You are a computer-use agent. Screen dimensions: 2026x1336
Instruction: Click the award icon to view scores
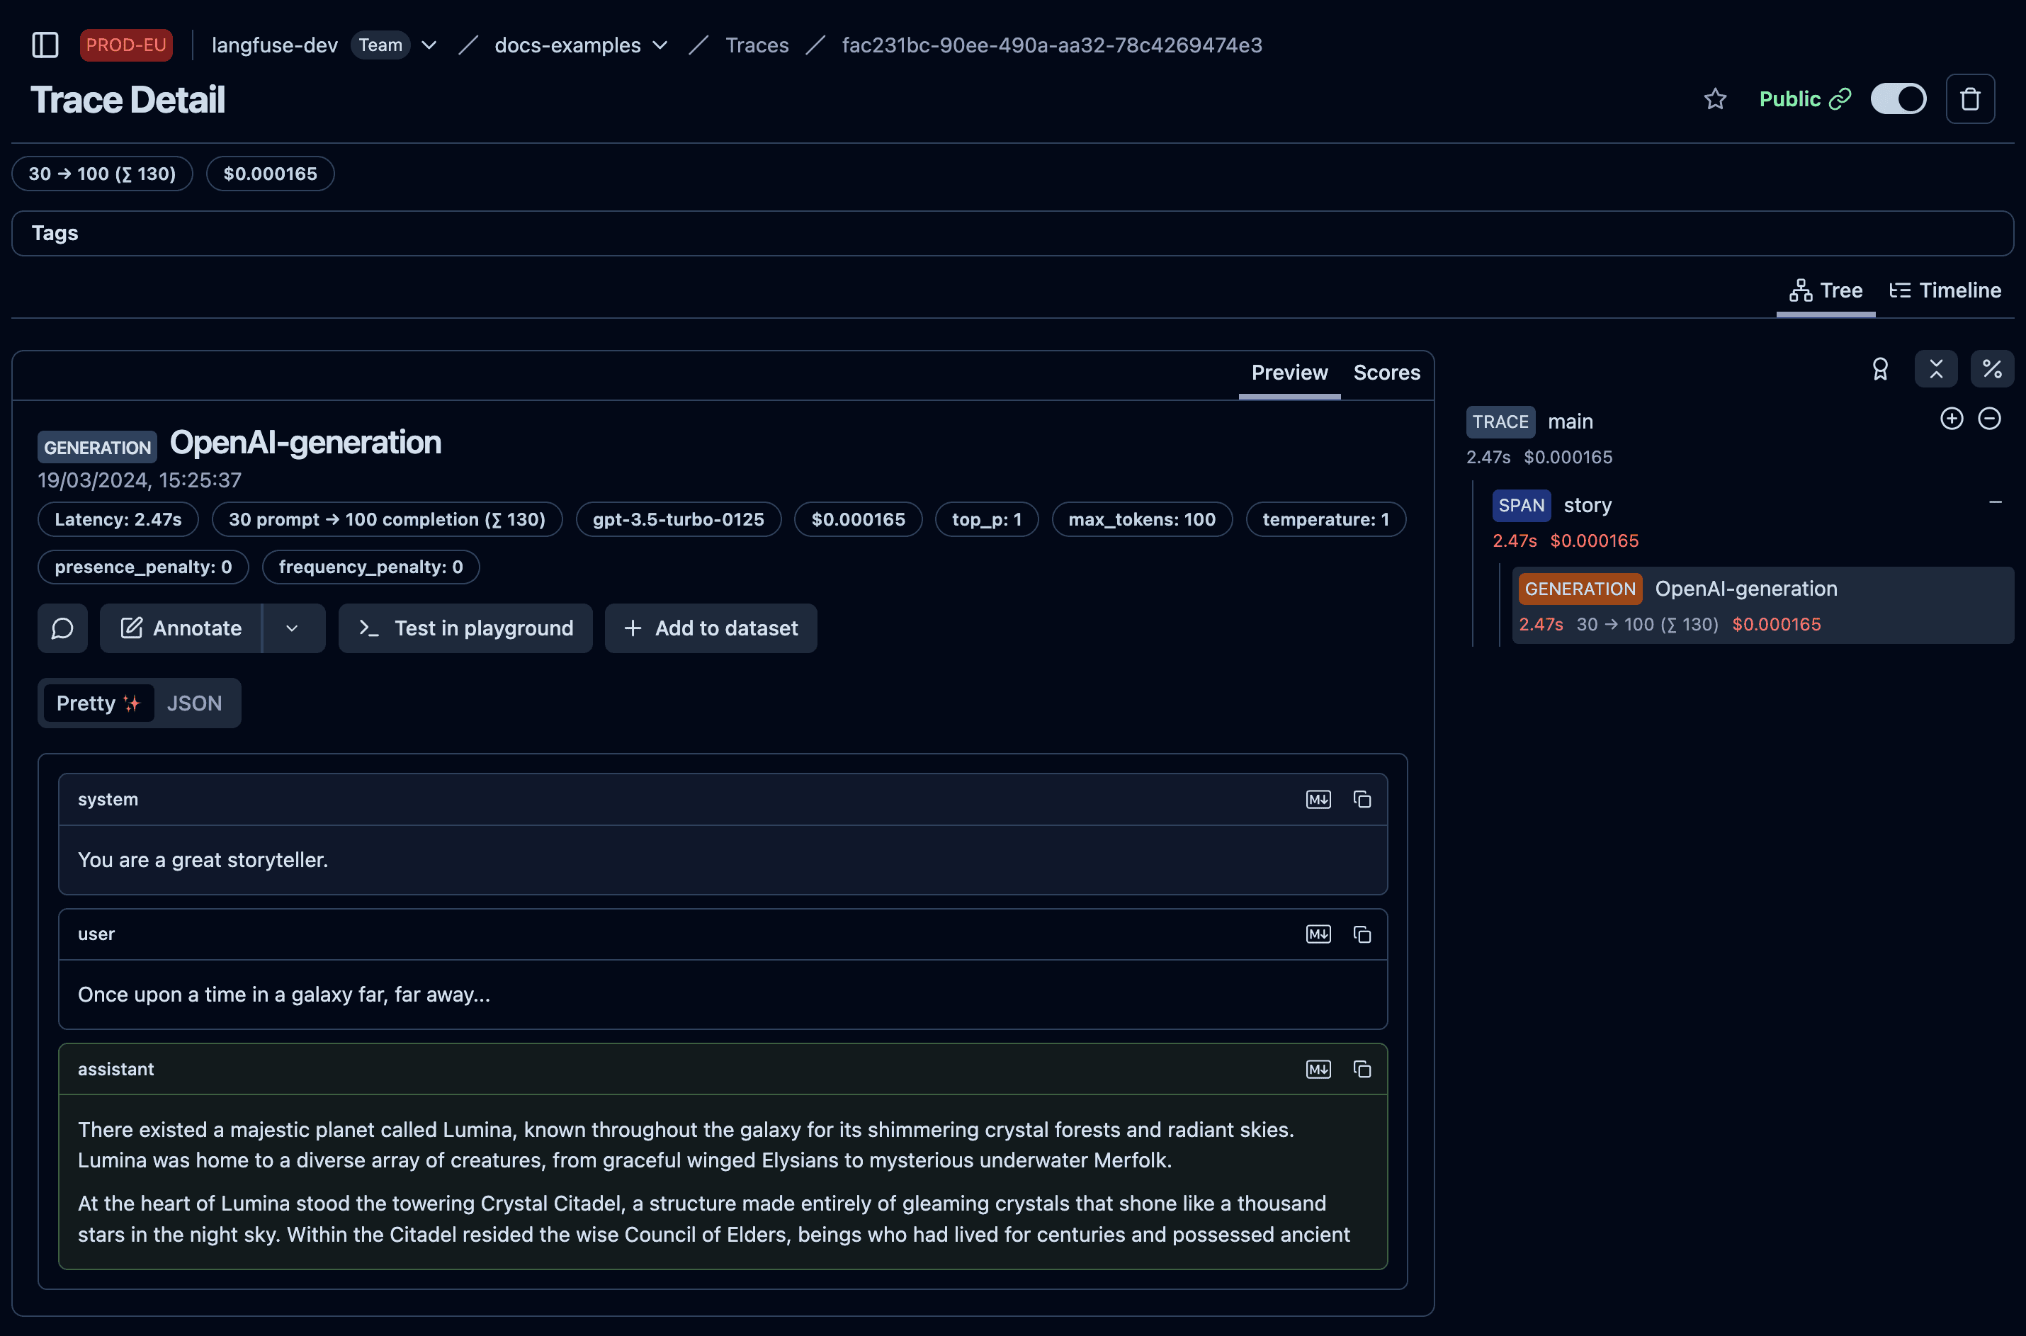click(x=1881, y=369)
